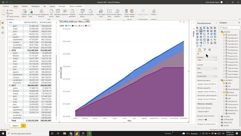
Task: Switch to Model view in left sidebar
Action: click(x=3, y=33)
